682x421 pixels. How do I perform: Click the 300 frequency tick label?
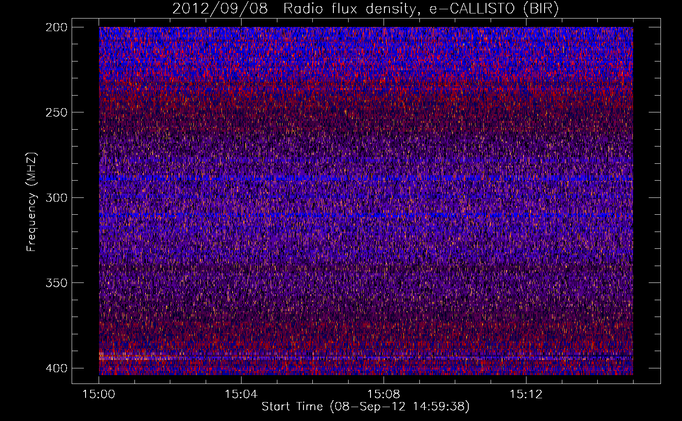coord(56,197)
